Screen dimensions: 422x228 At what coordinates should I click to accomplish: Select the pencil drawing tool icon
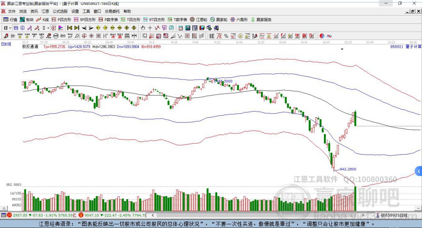click(6, 36)
